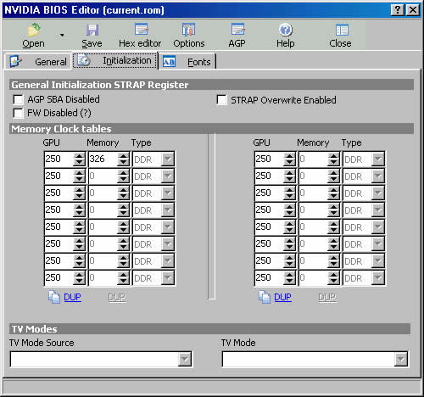Adjust last-row GPU spinner, left table
Viewport: 424px width, 397px height.
(79, 278)
